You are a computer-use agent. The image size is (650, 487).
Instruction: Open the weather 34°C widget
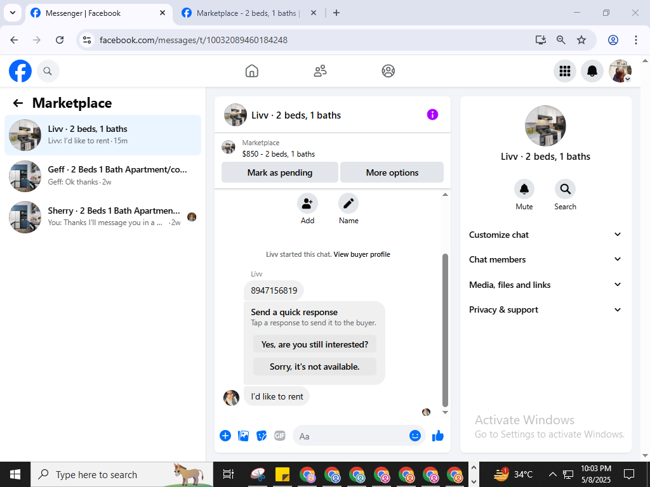coord(513,474)
